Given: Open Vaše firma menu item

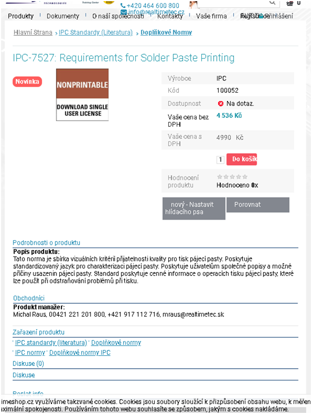Looking at the screenshot, I should pos(211,16).
